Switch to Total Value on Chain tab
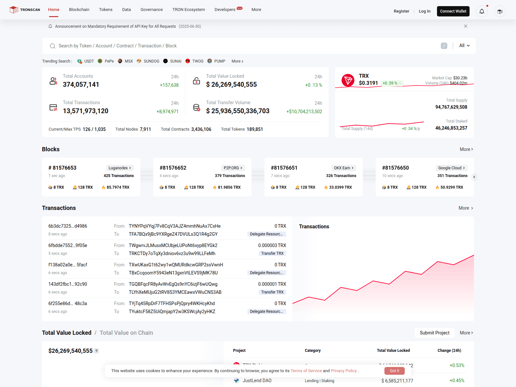 click(x=126, y=333)
